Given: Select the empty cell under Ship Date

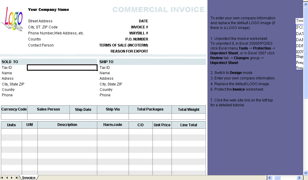Looking at the screenshot, I should (83, 116).
